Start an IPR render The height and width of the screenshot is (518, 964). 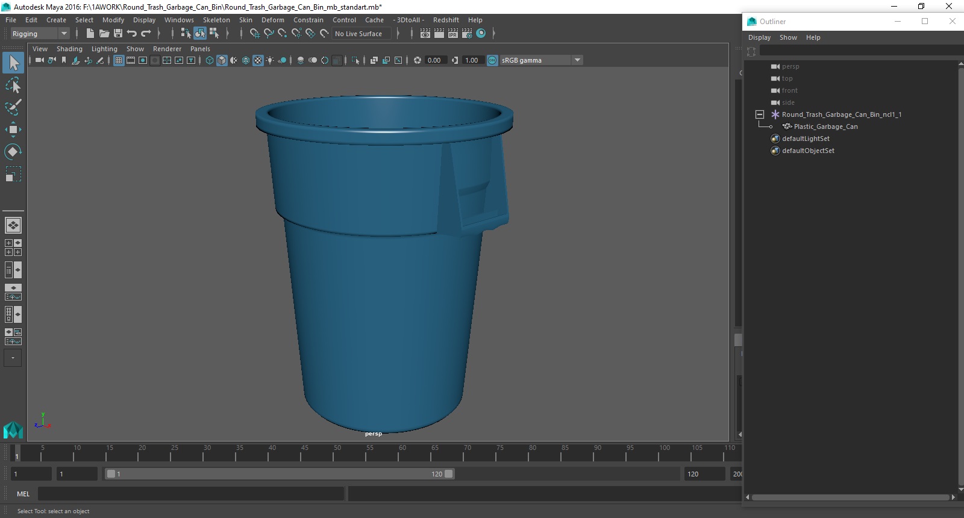pyautogui.click(x=453, y=34)
